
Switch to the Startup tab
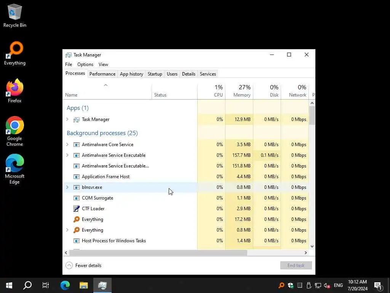(155, 74)
